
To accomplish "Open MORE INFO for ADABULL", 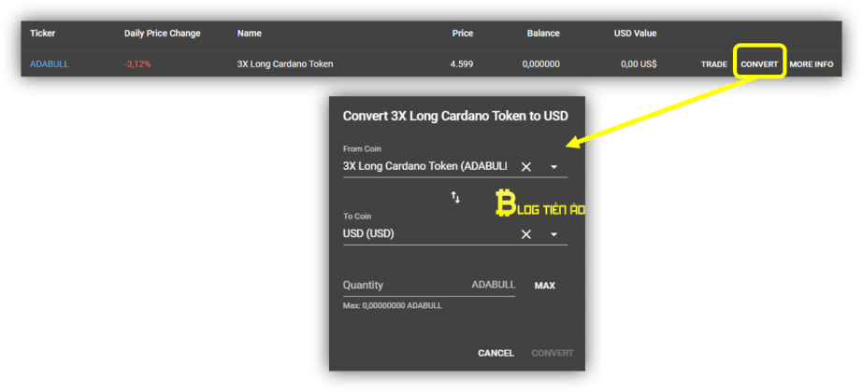I will pyautogui.click(x=812, y=64).
